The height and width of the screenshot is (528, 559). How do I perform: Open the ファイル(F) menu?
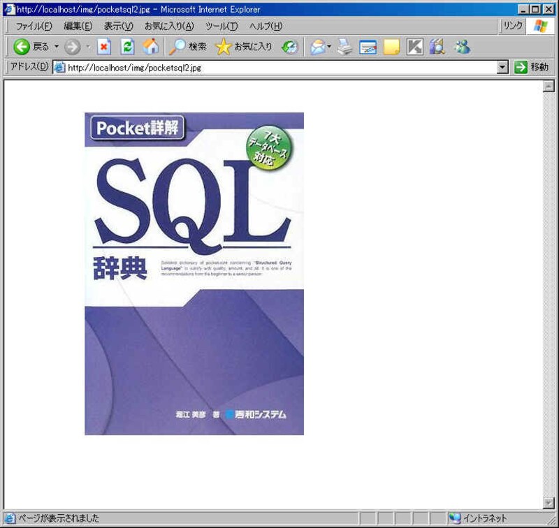point(34,26)
